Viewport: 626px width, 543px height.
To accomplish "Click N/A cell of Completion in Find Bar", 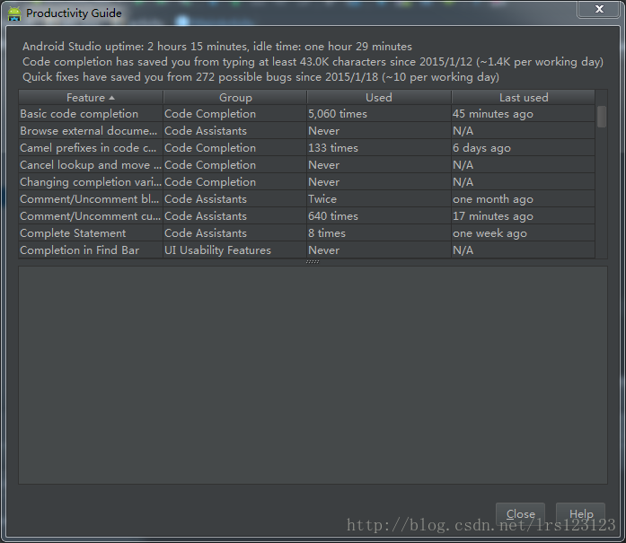I will coord(523,250).
